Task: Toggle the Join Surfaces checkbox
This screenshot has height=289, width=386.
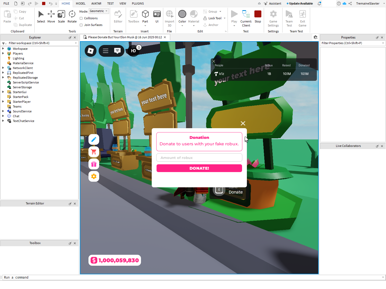Action: 81,25
